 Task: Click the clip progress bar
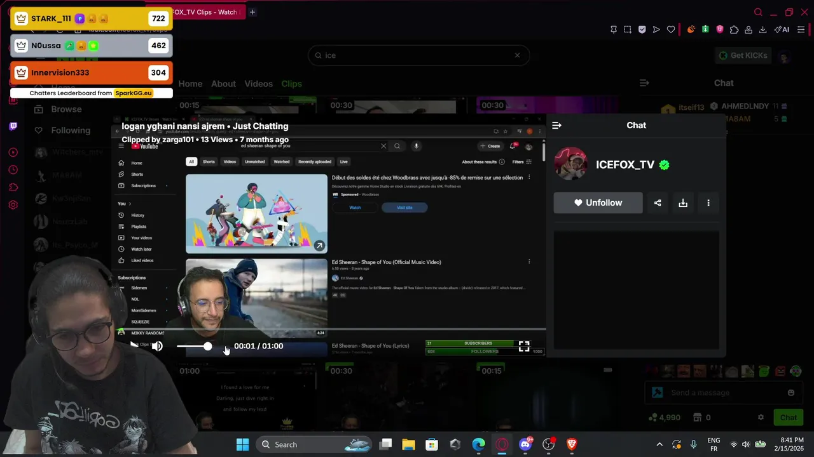point(329,329)
